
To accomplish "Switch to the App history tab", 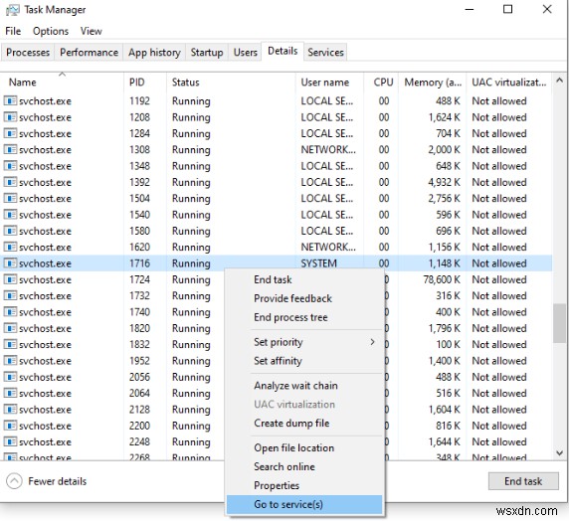I will click(154, 53).
